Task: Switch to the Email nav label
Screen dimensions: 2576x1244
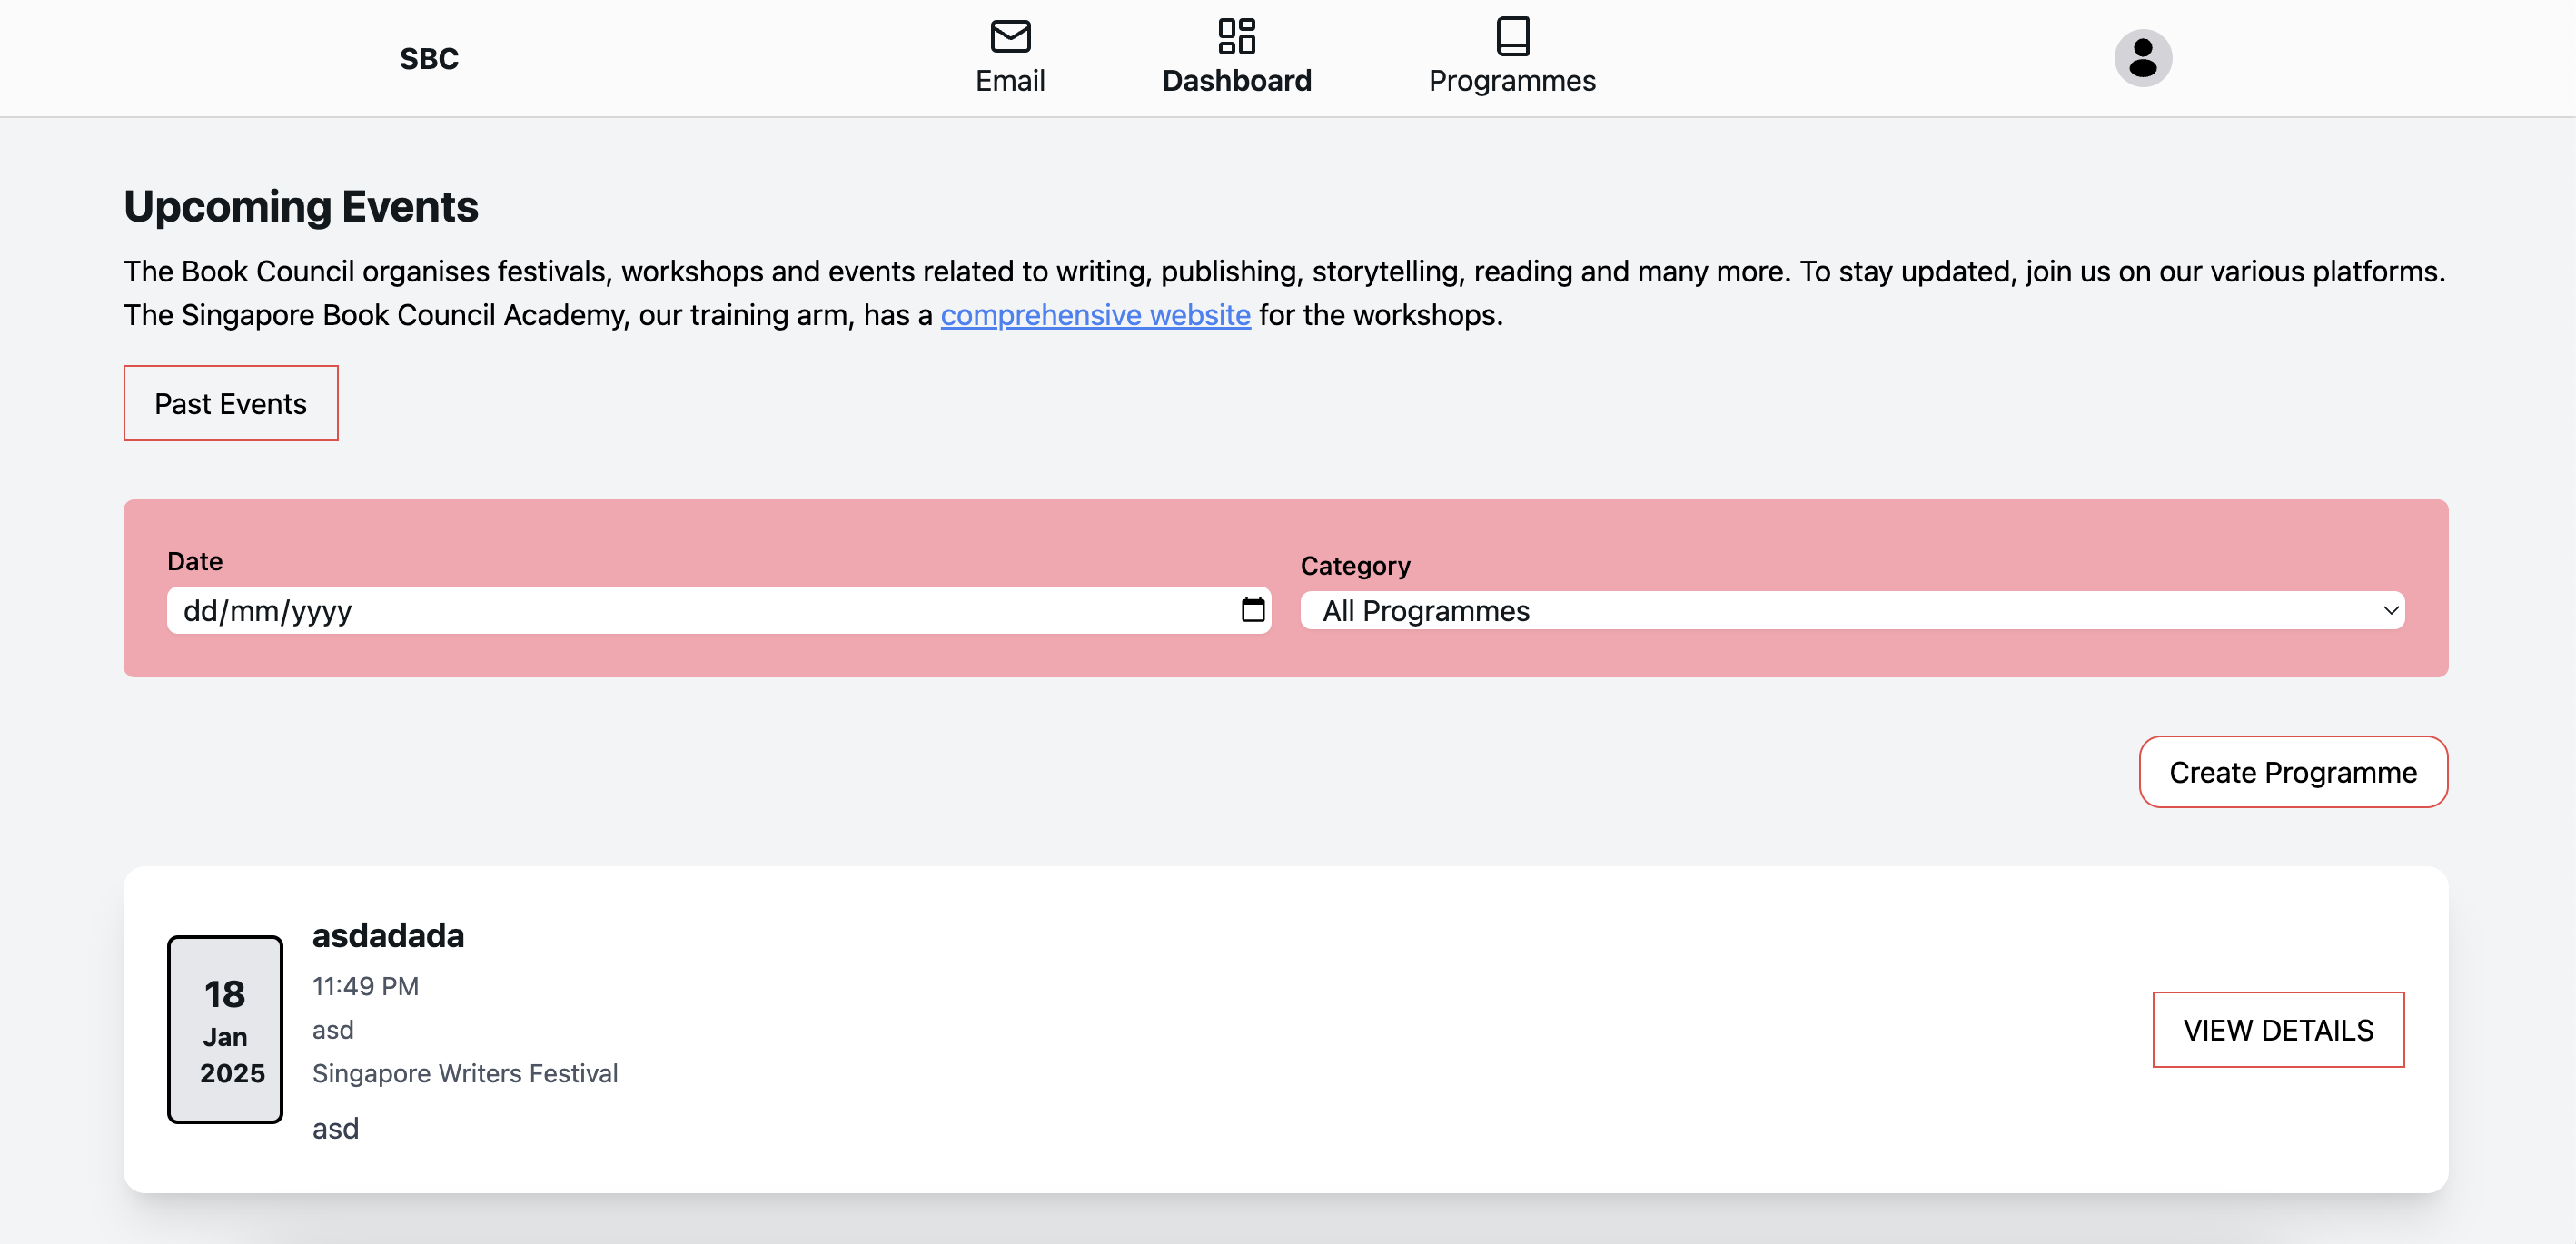Action: click(x=1010, y=81)
